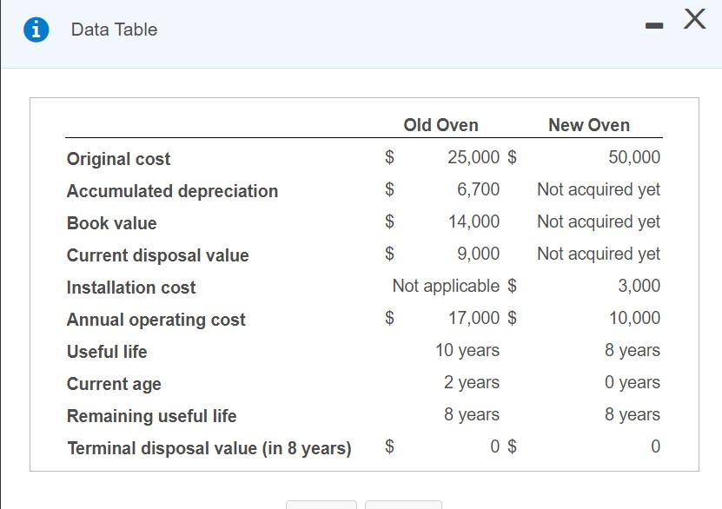The width and height of the screenshot is (722, 509).
Task: Minimize the Data Table dialog
Action: [x=654, y=26]
